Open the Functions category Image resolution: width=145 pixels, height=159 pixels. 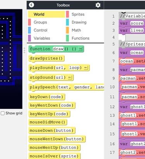pyautogui.click(x=80, y=38)
